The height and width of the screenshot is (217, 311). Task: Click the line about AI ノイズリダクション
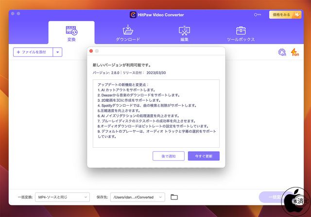click(x=138, y=116)
